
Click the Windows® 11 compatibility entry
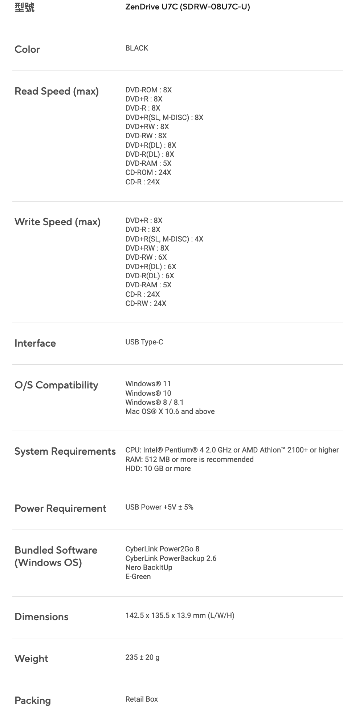[148, 384]
